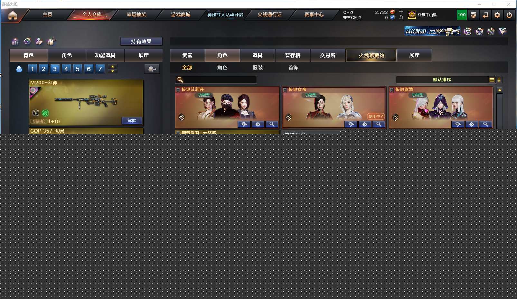Viewport: 517px width, 299px height.
Task: Click scrollbar up arrow in character list
Action: [x=500, y=90]
